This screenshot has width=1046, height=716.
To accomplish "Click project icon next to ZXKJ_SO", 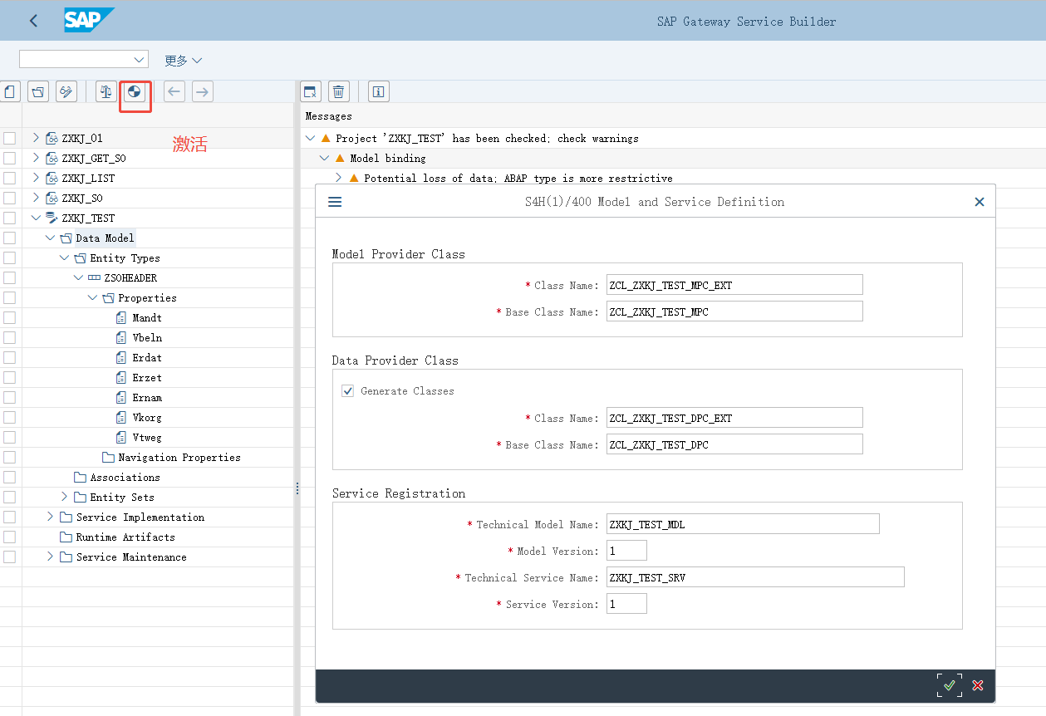I will point(52,198).
